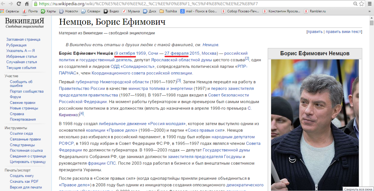This screenshot has height=191, width=374.
Task: Open Рубрикация sidebar link
Action: click(x=16, y=45)
